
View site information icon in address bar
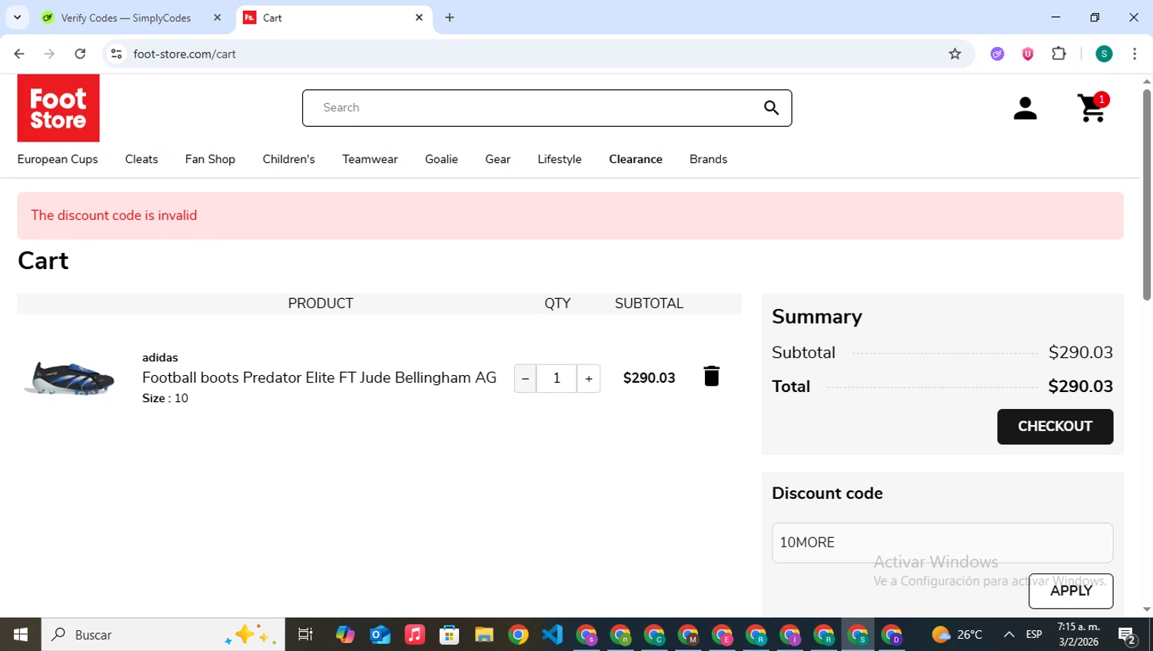[x=116, y=54]
